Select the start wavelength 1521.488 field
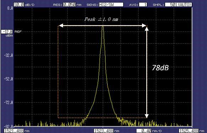Screen dimensions: 207x133 pos(14,131)
